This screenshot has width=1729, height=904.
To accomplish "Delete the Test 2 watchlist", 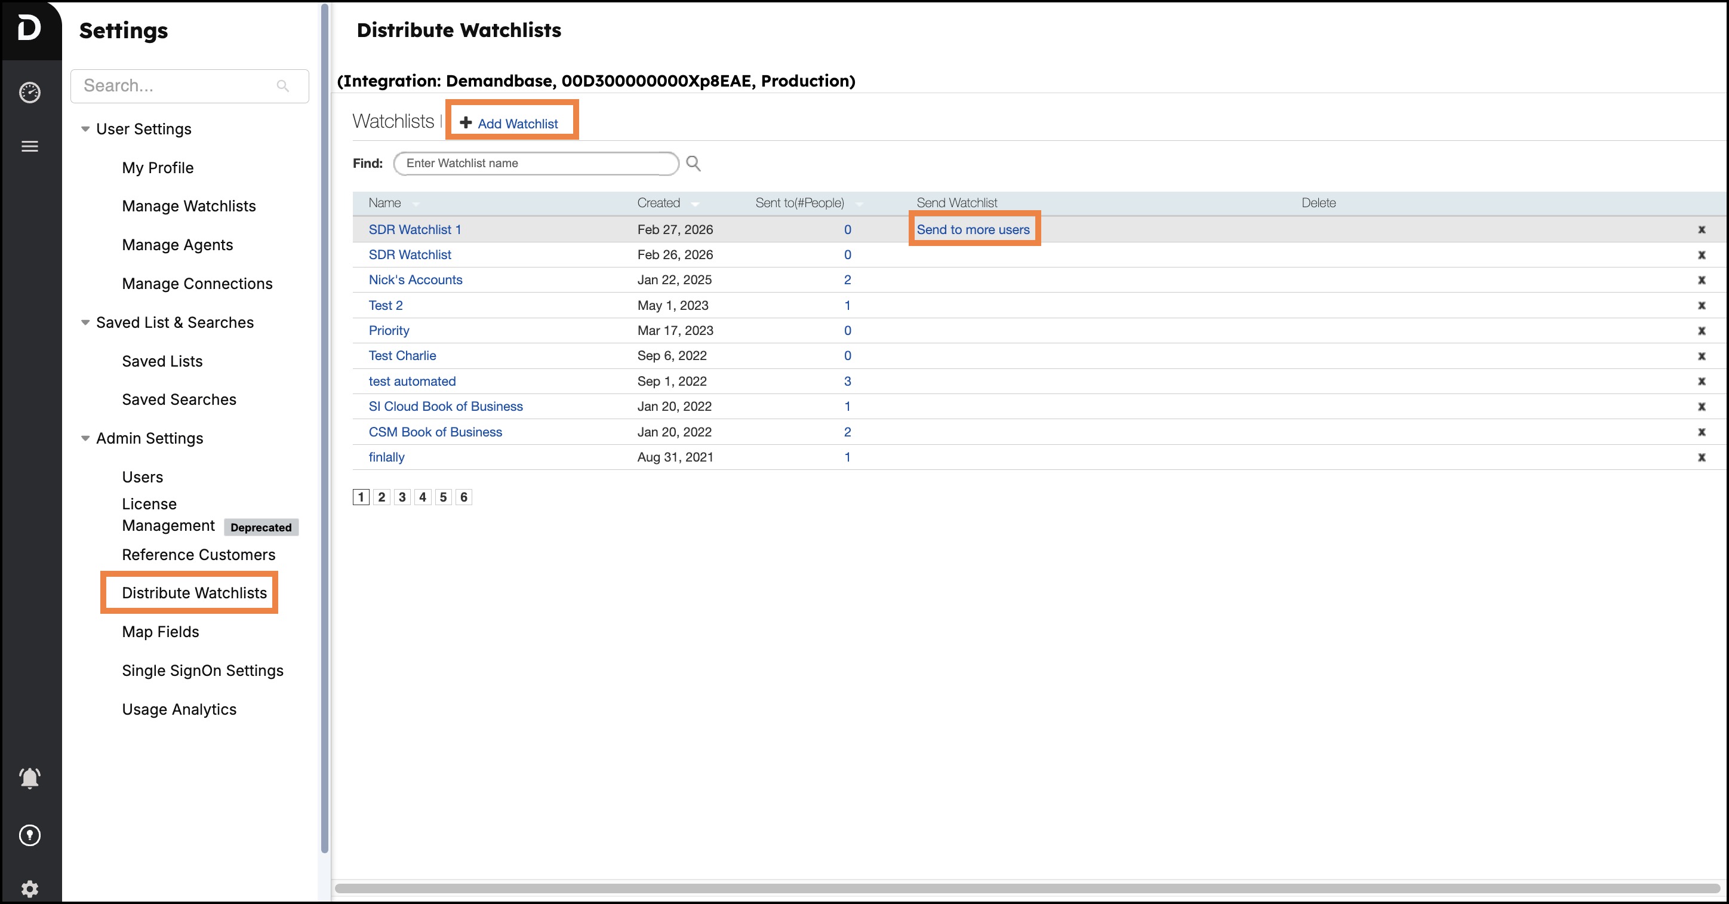I will [1702, 305].
